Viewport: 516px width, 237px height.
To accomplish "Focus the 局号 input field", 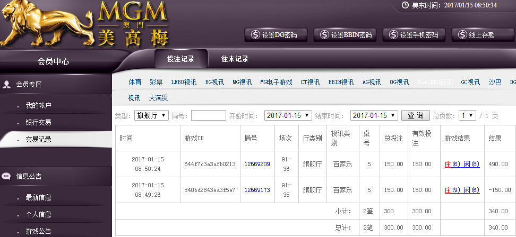I will coord(208,115).
